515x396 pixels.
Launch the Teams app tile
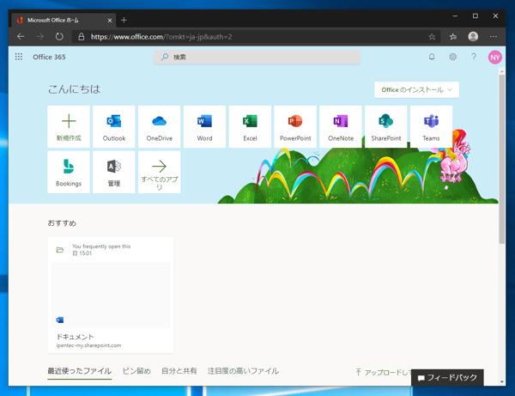pyautogui.click(x=431, y=126)
